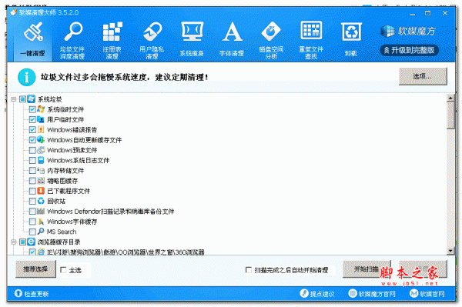Collapse the 浏览器缓存目录 tree node
This screenshot has width=462, height=307.
(14, 242)
